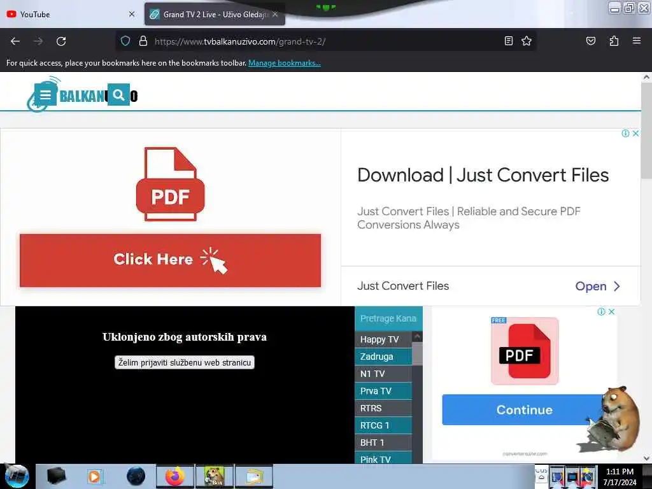Click the FREE PDF icon in sidebar ad
The height and width of the screenshot is (489, 652).
[525, 351]
